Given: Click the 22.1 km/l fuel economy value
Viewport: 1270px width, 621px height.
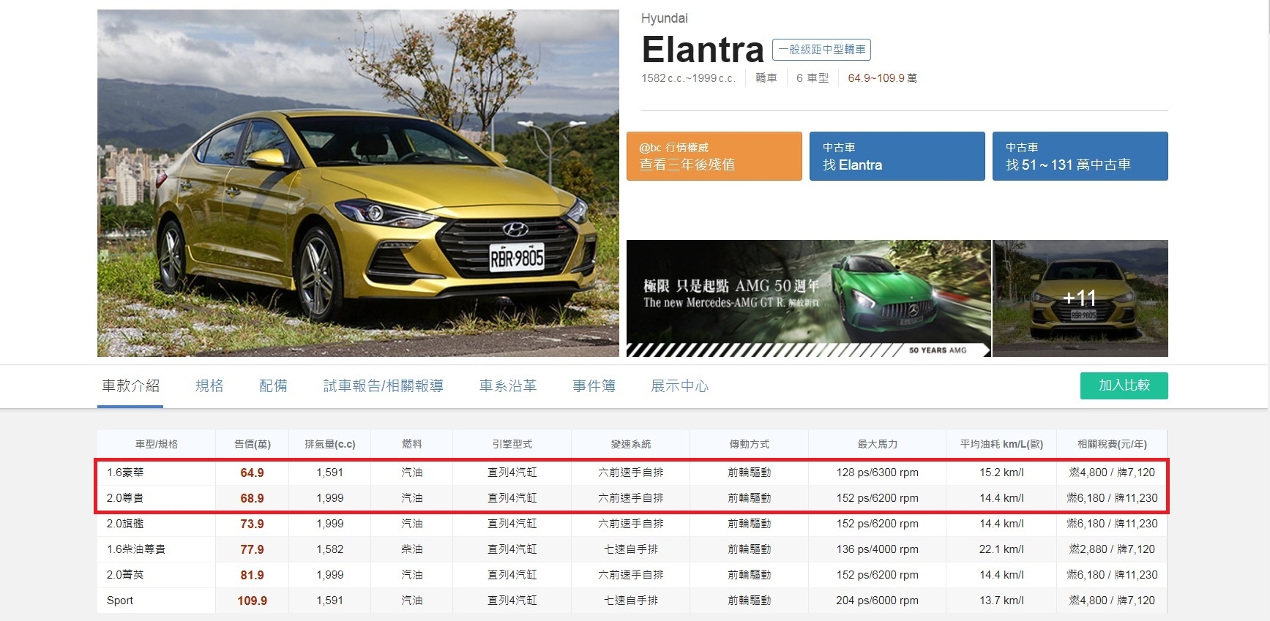Looking at the screenshot, I should [1001, 549].
